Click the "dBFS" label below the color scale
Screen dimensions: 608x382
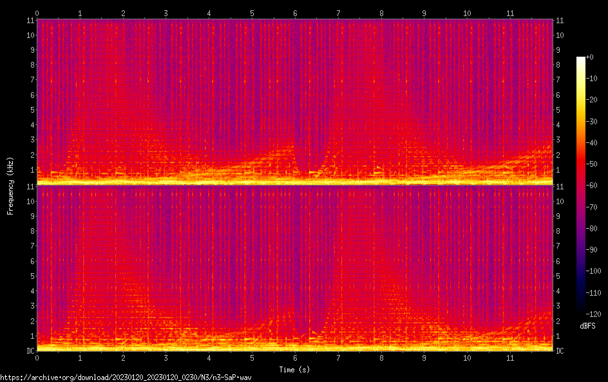click(x=587, y=326)
